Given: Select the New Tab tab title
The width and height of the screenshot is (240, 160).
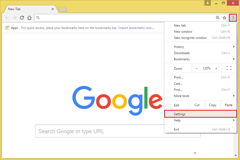Looking at the screenshot, I should point(14,9).
